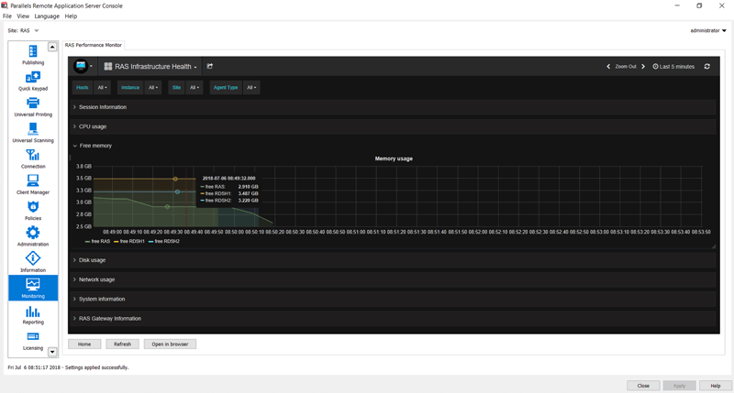The image size is (734, 393).
Task: Click the Help button at bottom
Action: point(716,386)
